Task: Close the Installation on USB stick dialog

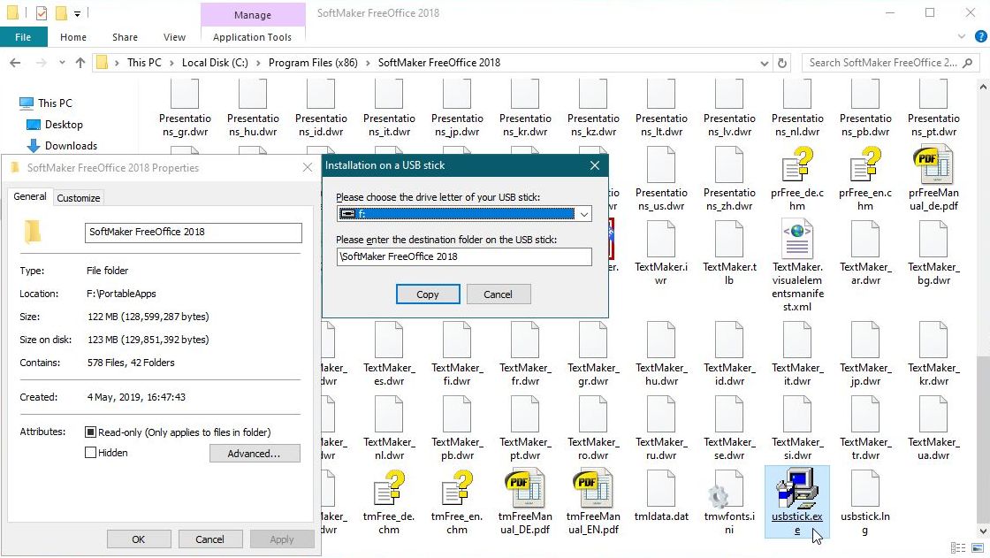Action: (594, 165)
